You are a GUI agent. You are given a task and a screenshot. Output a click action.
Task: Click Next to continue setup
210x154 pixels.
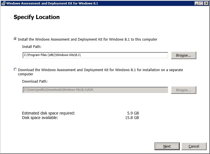coord(167,146)
